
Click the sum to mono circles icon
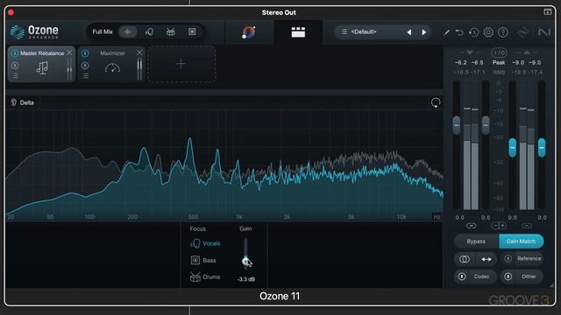pos(465,259)
